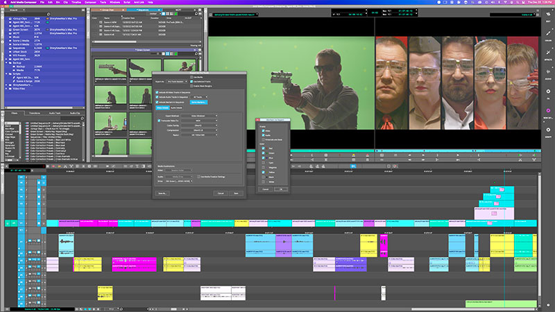Screen dimensions: 555x312
Task: Check the Cyan marker color
Action: click(x=264, y=163)
